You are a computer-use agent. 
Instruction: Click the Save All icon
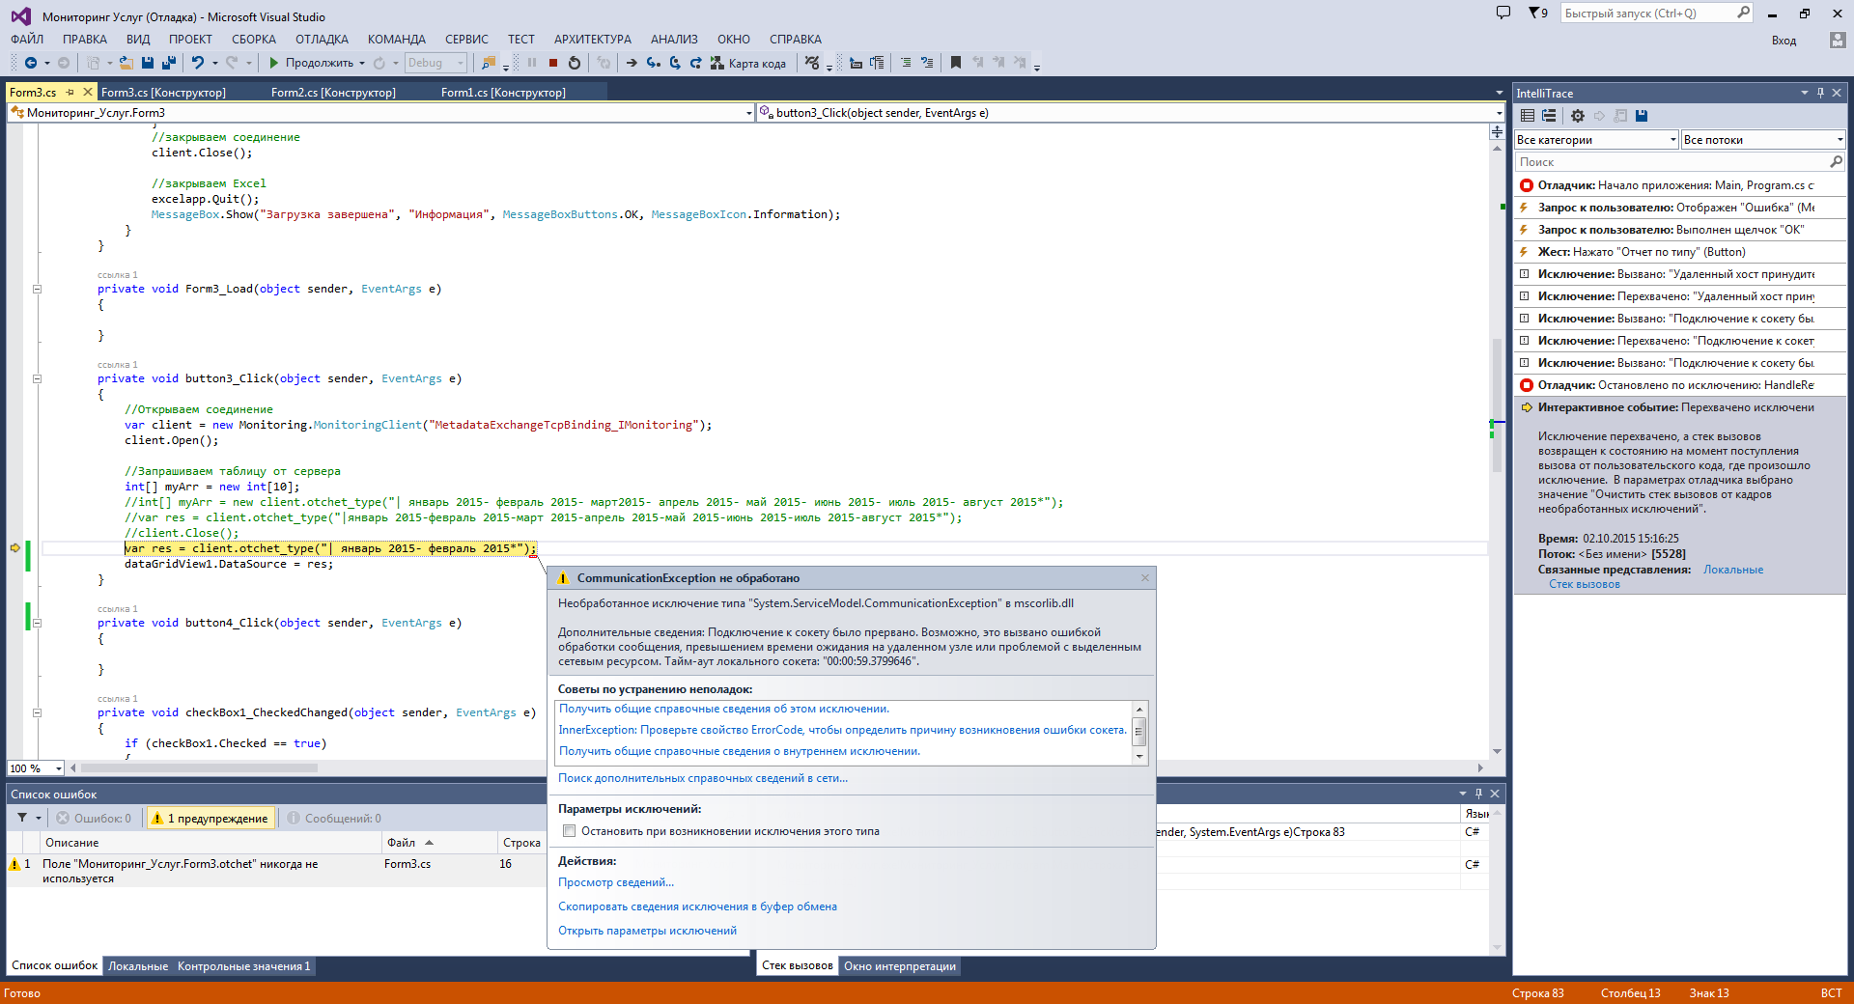[x=169, y=63]
